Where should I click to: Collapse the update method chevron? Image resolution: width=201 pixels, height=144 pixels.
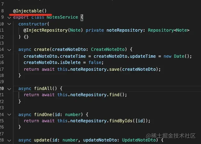(x=9, y=140)
